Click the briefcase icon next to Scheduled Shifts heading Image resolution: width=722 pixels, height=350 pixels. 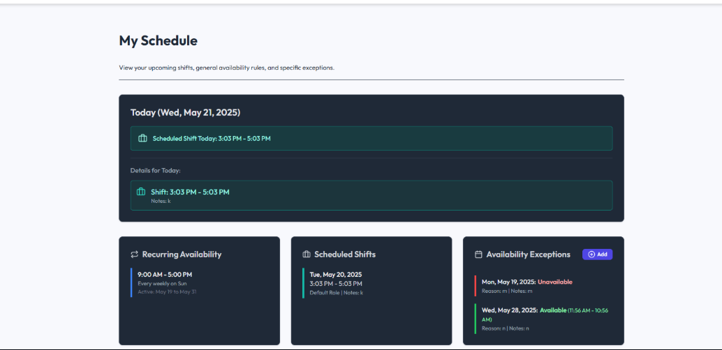point(307,254)
